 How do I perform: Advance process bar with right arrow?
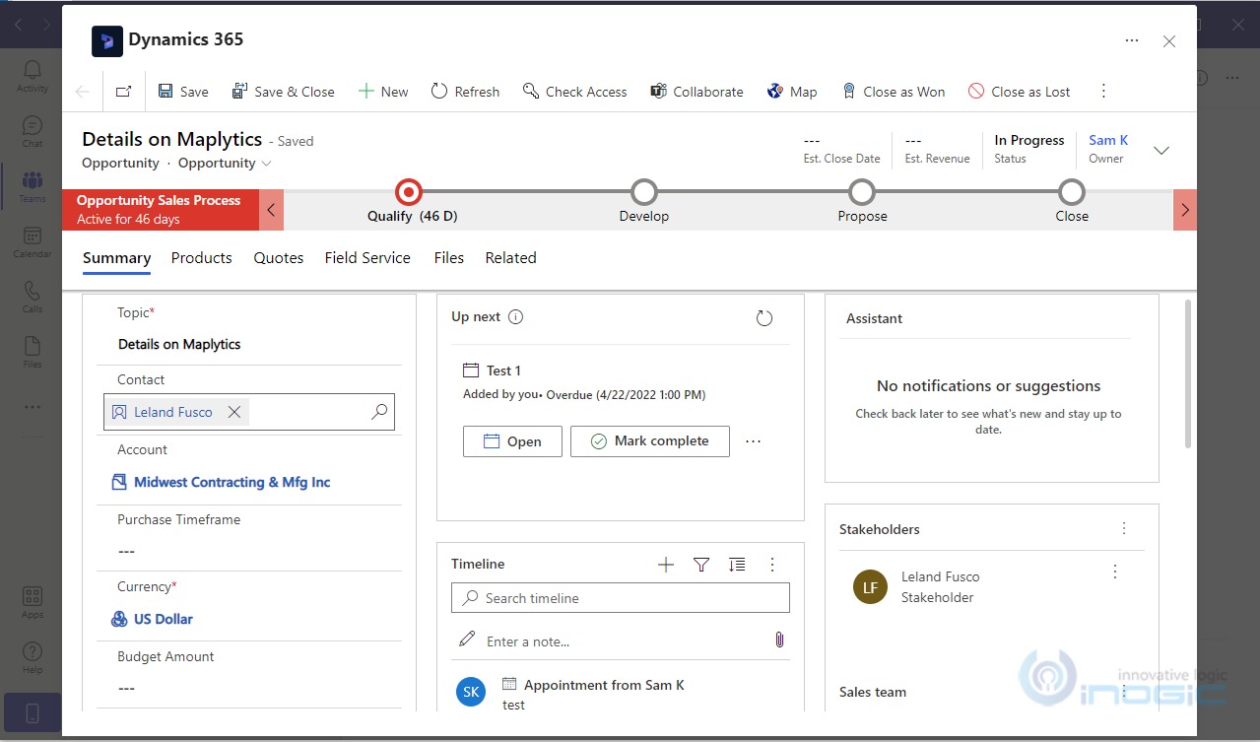pos(1185,210)
